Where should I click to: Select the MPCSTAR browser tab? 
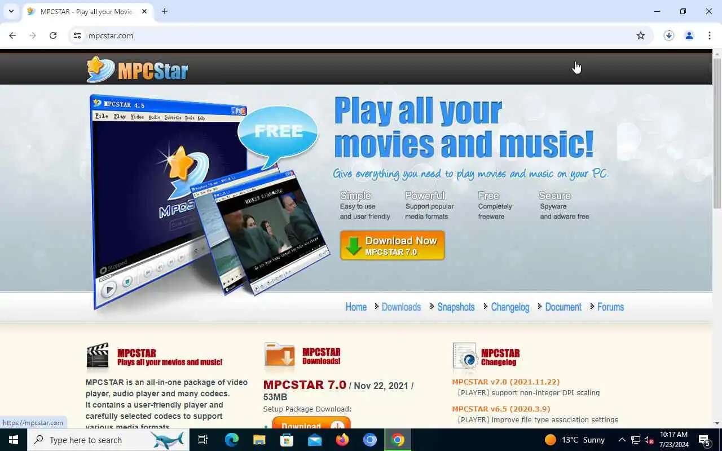coord(87,11)
